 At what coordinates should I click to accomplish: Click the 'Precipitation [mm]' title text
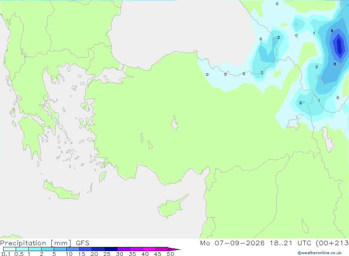[x=36, y=243]
